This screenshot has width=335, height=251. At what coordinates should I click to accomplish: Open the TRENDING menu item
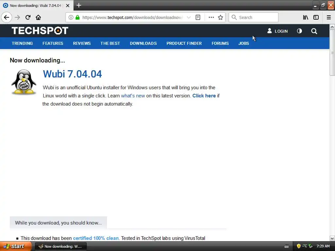coord(22,43)
